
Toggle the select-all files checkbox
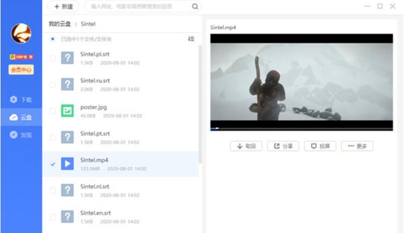(x=53, y=39)
